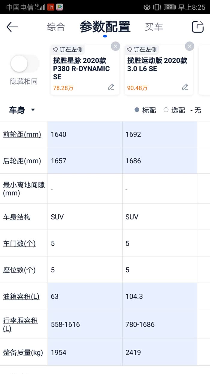Tap the back arrow icon

click(12, 27)
